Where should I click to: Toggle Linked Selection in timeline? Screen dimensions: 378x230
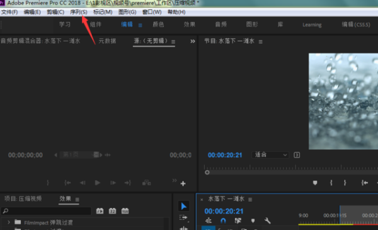click(x=238, y=221)
